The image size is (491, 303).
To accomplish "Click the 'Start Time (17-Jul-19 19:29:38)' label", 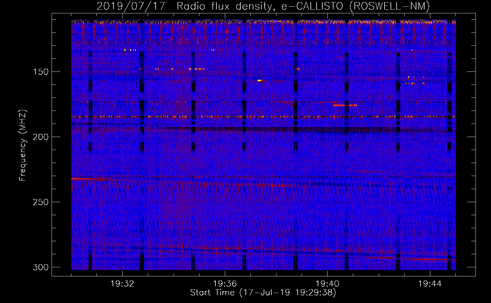I will tap(263, 293).
